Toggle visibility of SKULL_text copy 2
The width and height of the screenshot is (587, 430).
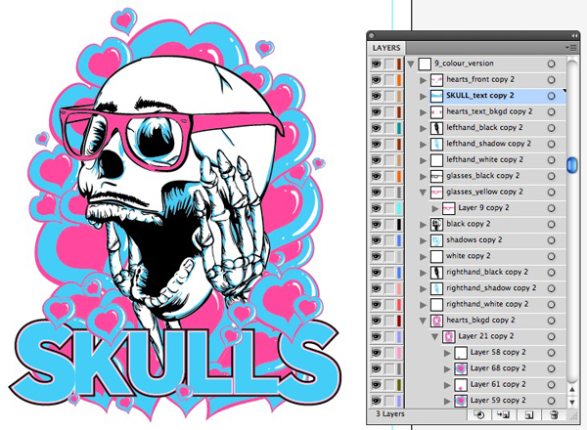pyautogui.click(x=377, y=96)
